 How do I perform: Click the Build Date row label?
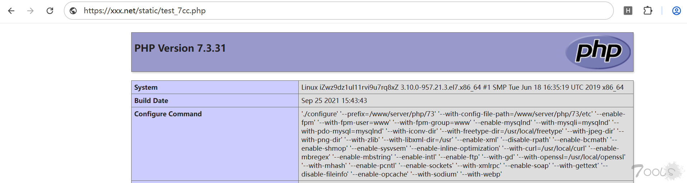(x=151, y=100)
